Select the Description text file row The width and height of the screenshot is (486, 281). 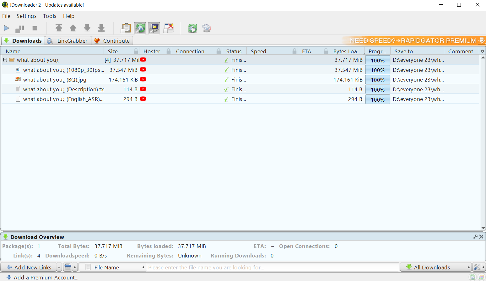coord(240,89)
